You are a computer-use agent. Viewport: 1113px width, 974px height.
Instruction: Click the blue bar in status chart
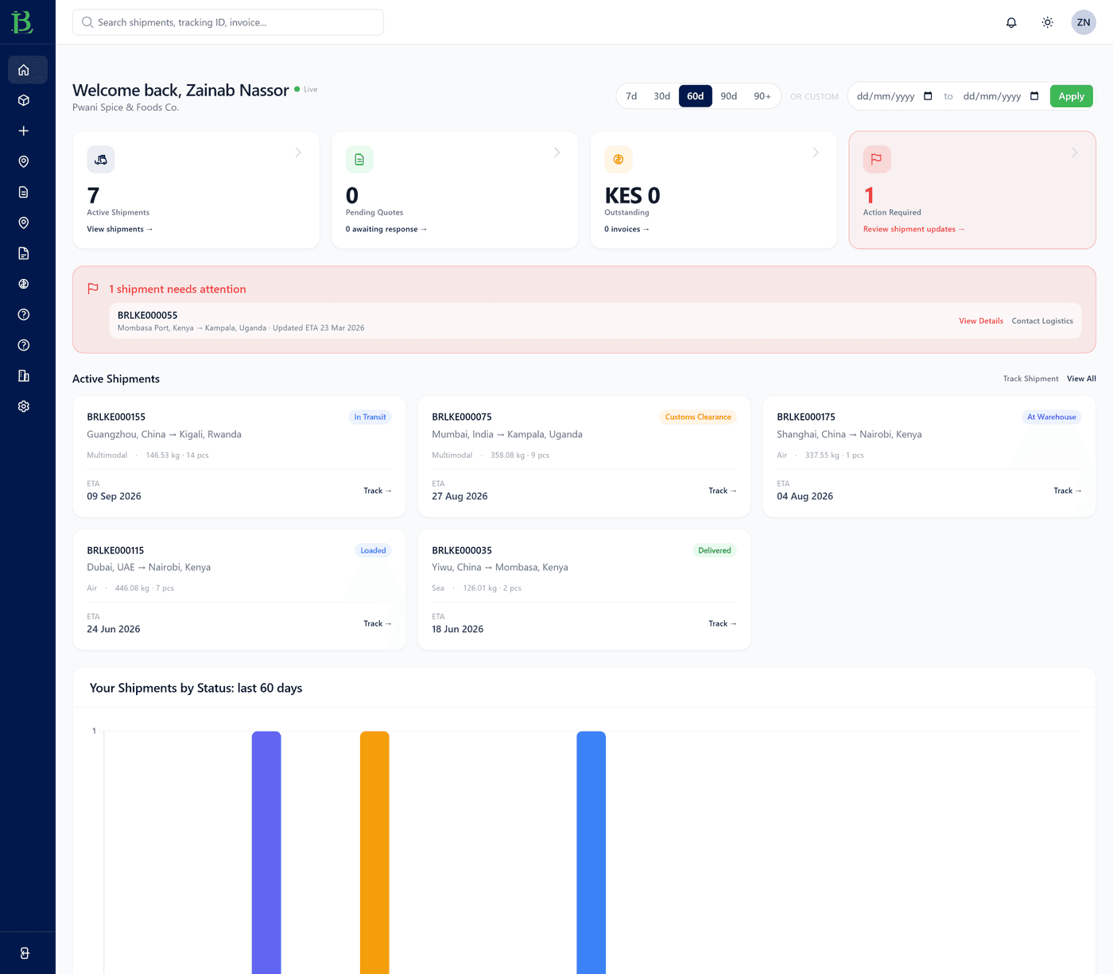[591, 852]
